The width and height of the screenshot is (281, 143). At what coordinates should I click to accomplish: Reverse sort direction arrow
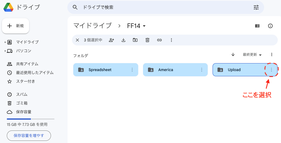(x=233, y=54)
